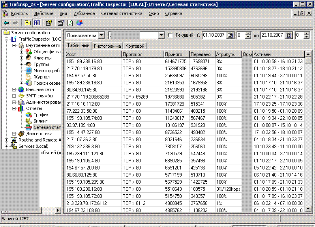315x227 pixels.
Task: Click the Routing and Remote Access icon
Action: [x=14, y=140]
